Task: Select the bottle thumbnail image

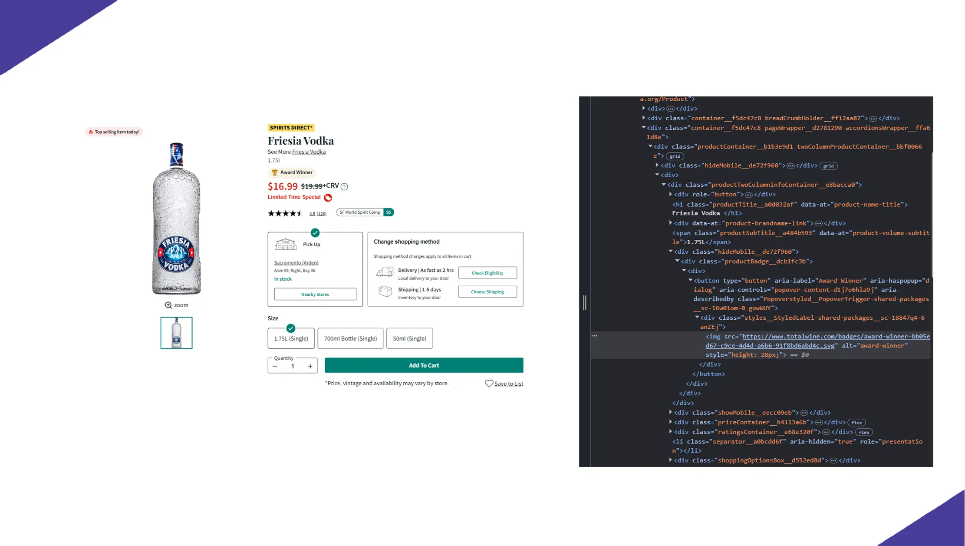Action: tap(176, 333)
